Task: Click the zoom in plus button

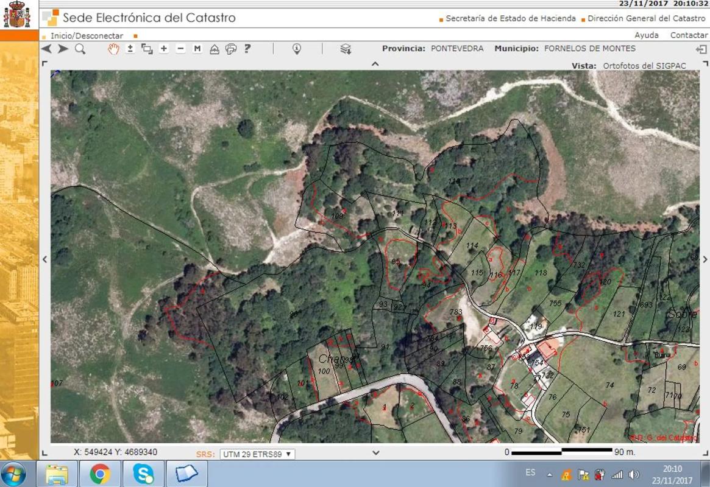Action: (163, 49)
